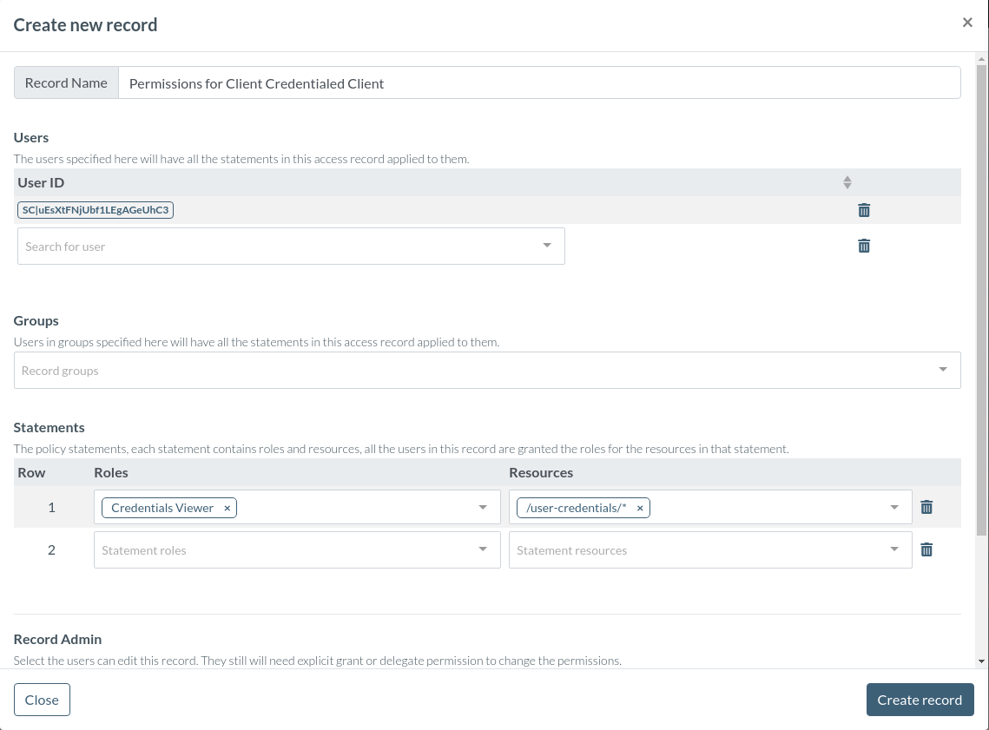989x730 pixels.
Task: Delete statement row 2 with trash icon
Action: coord(926,549)
